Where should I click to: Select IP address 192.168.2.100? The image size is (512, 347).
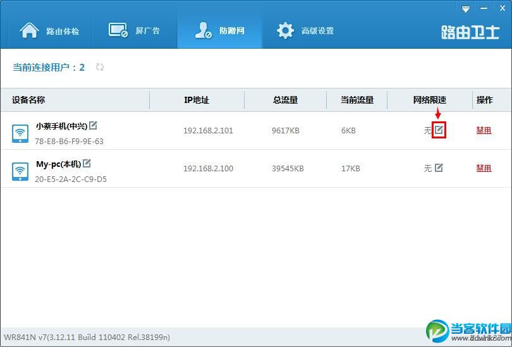click(208, 168)
